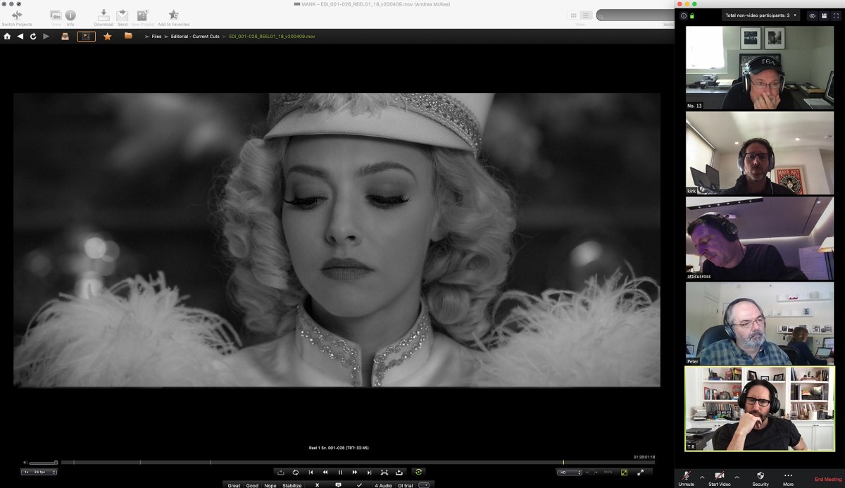
Task: Click the refresh arrow in navigation bar
Action: [33, 36]
